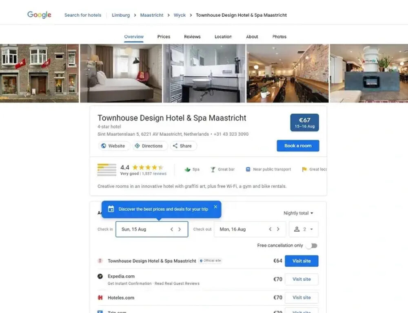View the hotel bedroom photo
The height and width of the screenshot is (313, 408).
pyautogui.click(x=121, y=73)
